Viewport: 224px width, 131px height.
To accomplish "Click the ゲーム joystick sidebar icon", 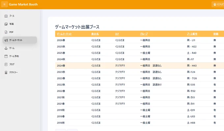I will pos(6,48).
